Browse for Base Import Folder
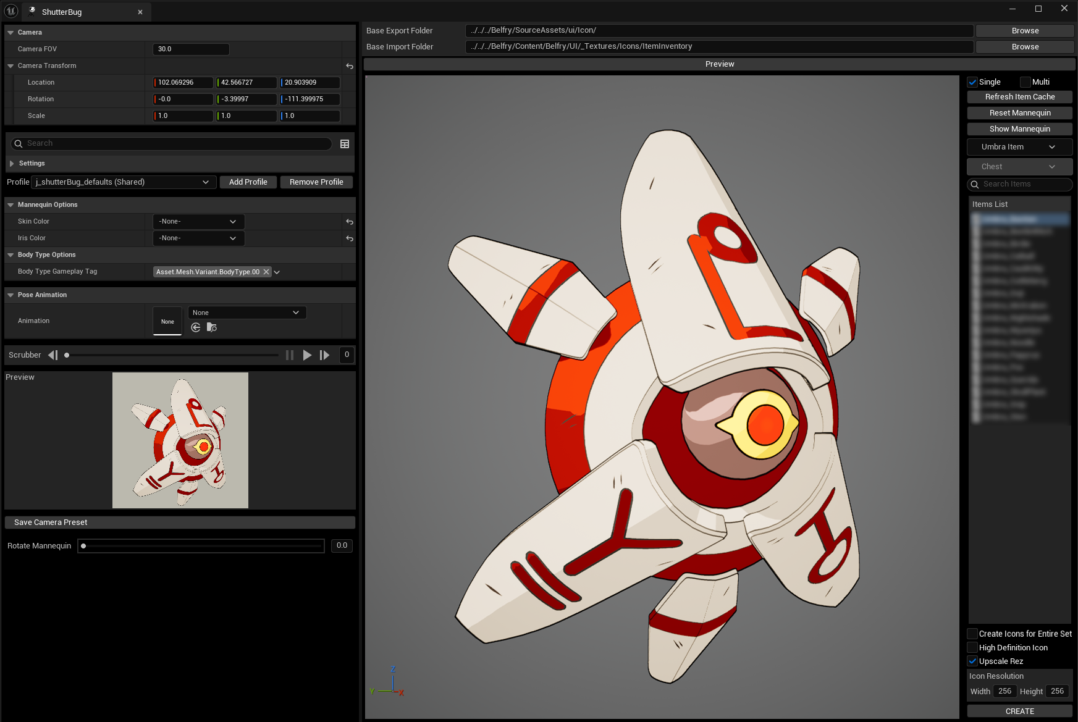The width and height of the screenshot is (1078, 722). coord(1025,47)
